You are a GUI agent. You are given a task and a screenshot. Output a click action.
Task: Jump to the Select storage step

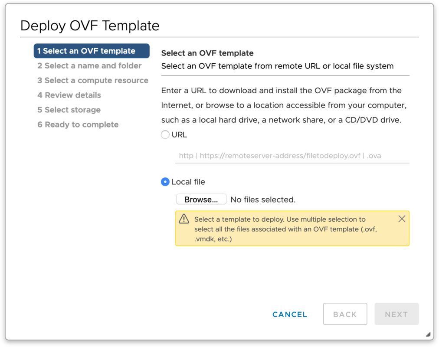click(69, 110)
